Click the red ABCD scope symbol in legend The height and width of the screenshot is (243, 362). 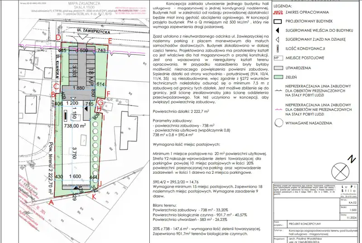[x=278, y=12]
